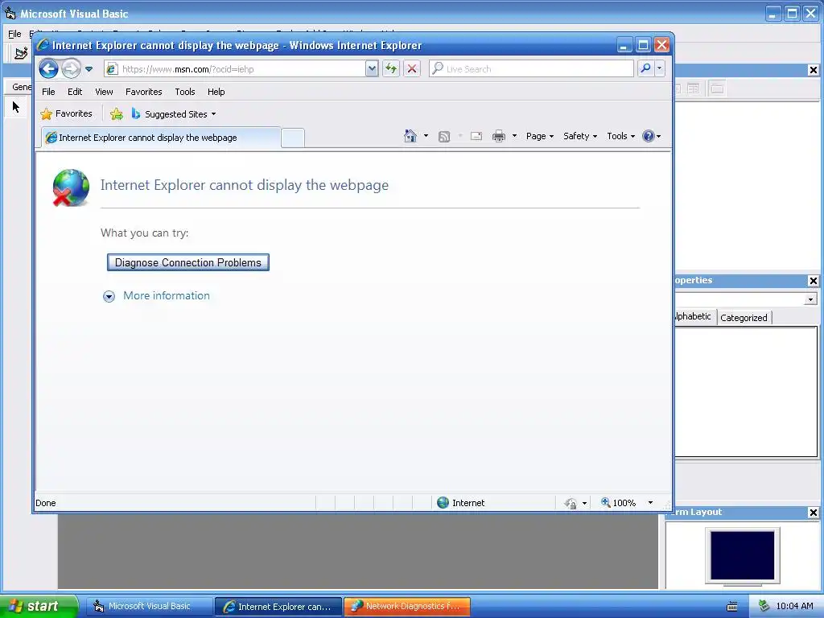824x618 pixels.
Task: Expand the Home button dropdown arrow
Action: tap(426, 136)
